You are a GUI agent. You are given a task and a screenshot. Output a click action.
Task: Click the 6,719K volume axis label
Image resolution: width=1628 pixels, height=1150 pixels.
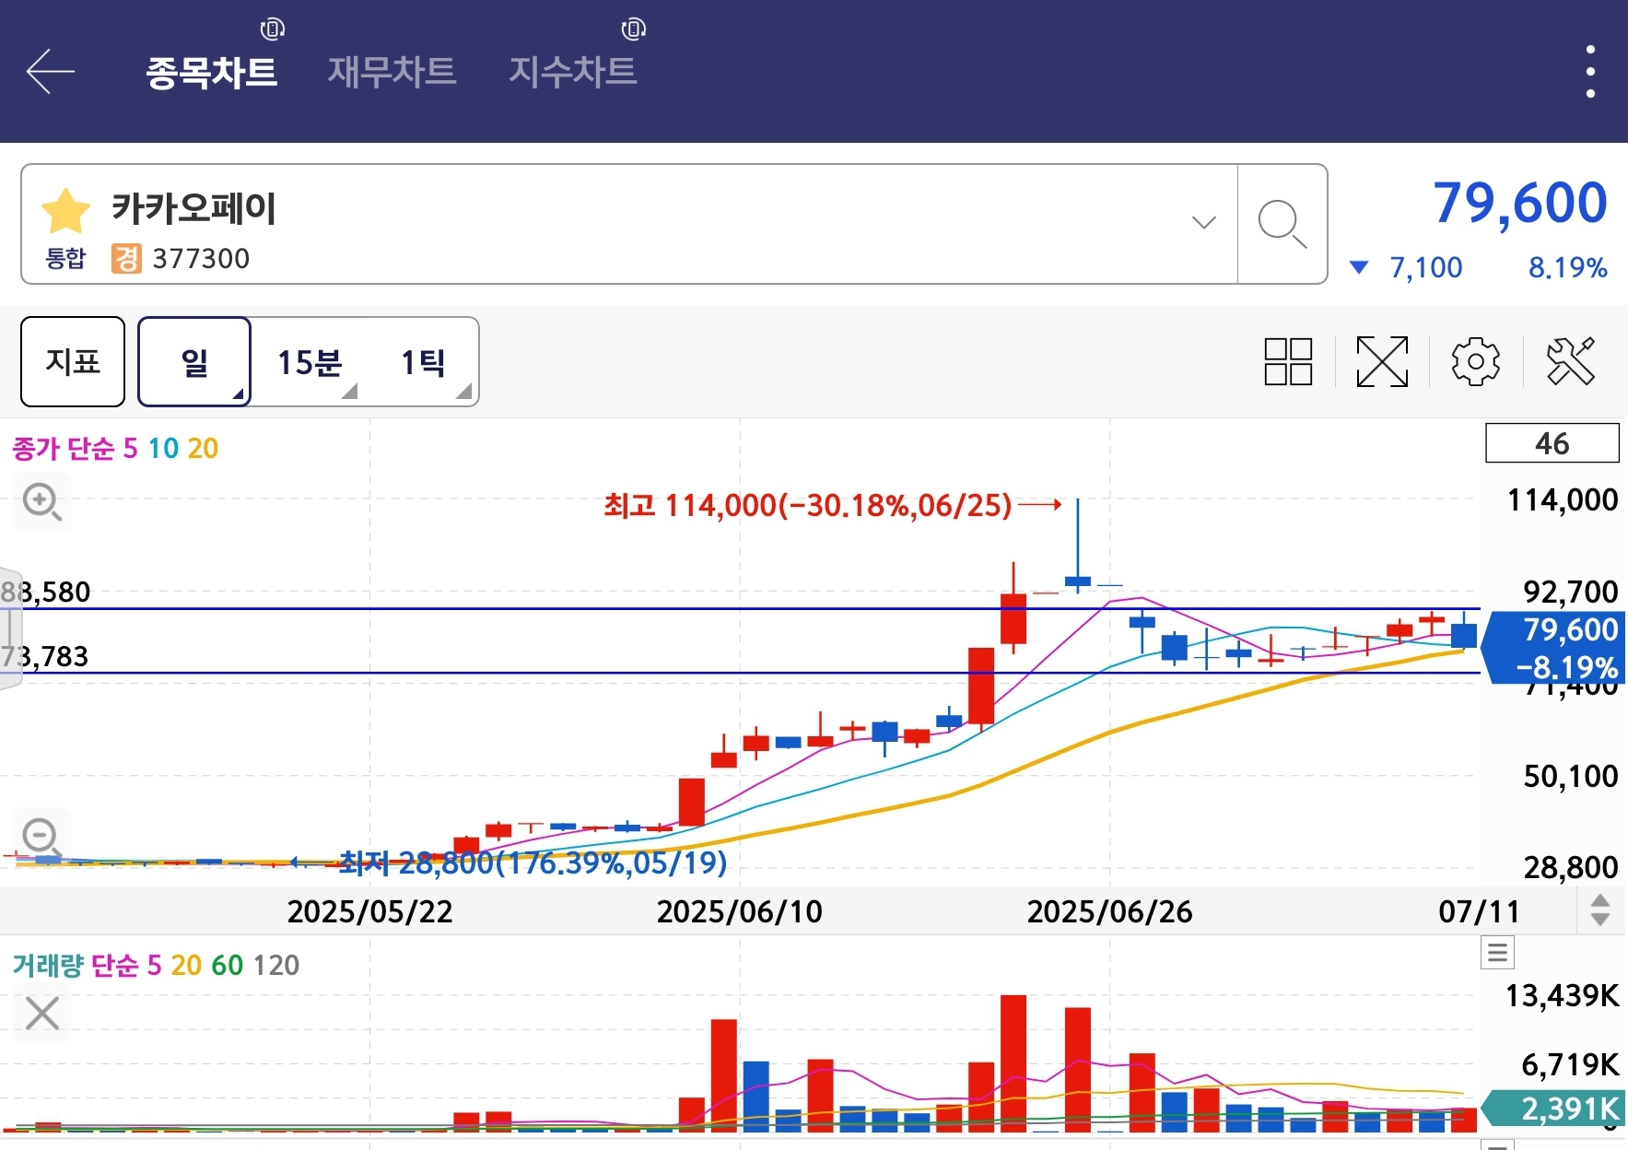(1570, 1064)
